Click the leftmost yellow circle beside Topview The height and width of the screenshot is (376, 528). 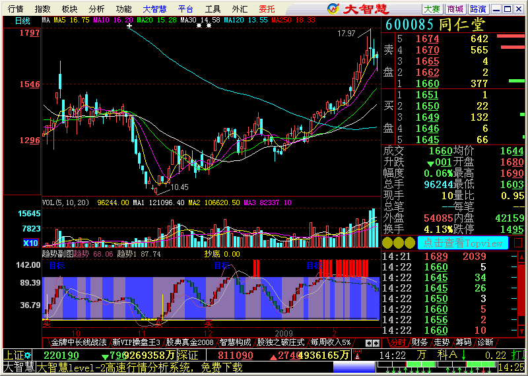coord(387,243)
